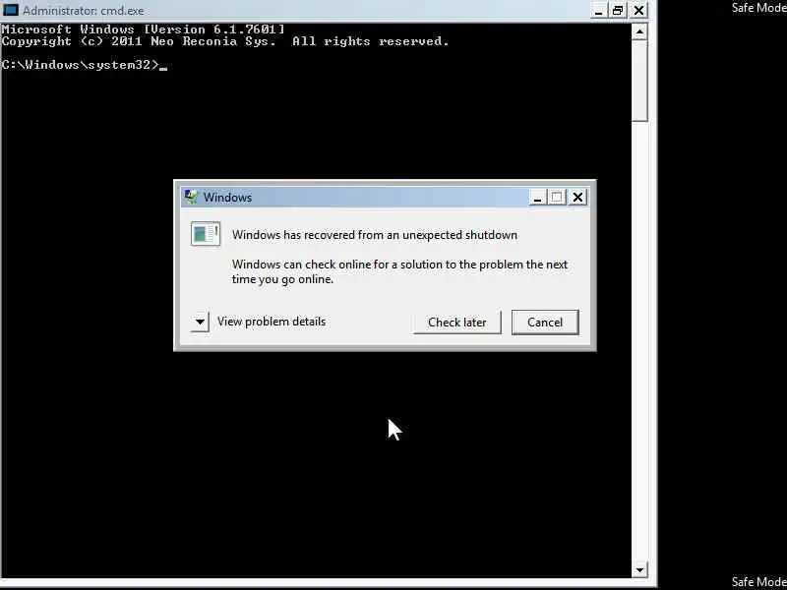Click cmd scrollbar up arrow

639,31
